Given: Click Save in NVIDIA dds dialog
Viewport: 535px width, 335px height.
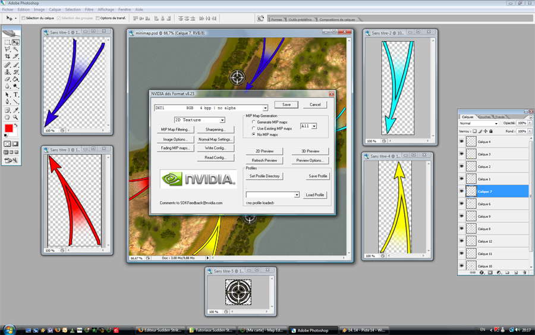Looking at the screenshot, I should click(287, 105).
